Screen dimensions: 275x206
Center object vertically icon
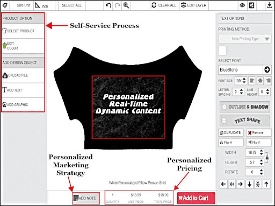pyautogui.click(x=258, y=184)
